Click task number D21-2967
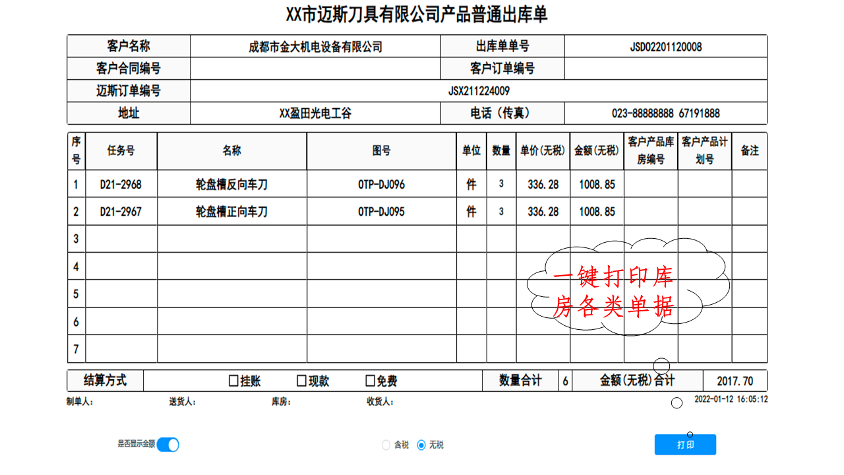 click(121, 212)
